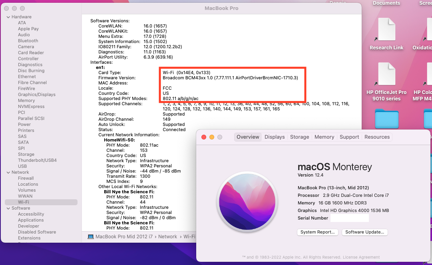Click the macOS Monterey logo image

click(247, 202)
